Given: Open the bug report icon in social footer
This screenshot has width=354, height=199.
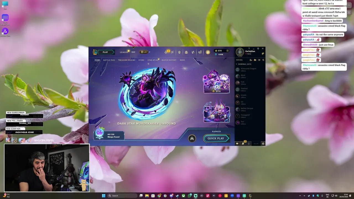Looking at the screenshot, I should (x=263, y=143).
